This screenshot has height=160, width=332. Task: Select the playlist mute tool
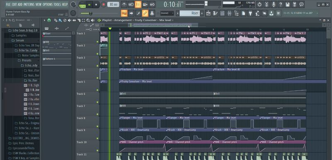click(x=70, y=20)
